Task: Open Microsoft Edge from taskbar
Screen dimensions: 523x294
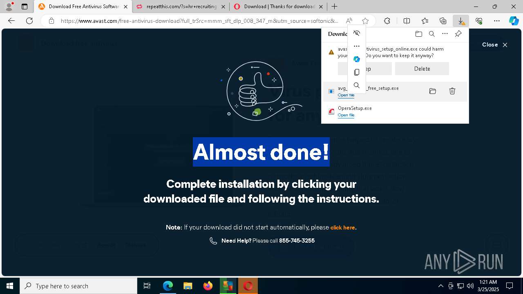Action: click(168, 286)
